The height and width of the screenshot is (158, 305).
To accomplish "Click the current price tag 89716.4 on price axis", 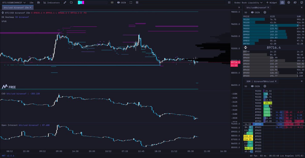I will 235,62.
